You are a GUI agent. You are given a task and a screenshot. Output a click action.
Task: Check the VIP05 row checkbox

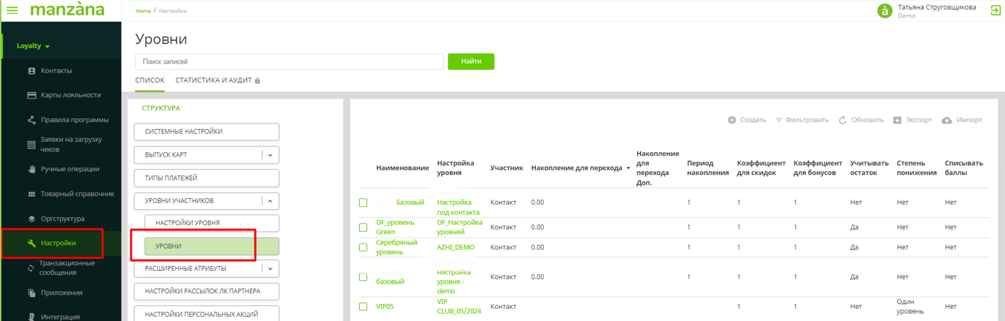tap(363, 307)
